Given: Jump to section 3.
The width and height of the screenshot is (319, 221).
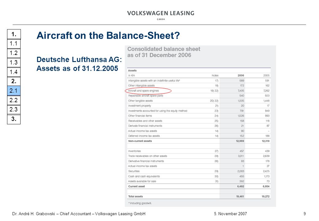Looking at the screenshot, I should [14, 119].
